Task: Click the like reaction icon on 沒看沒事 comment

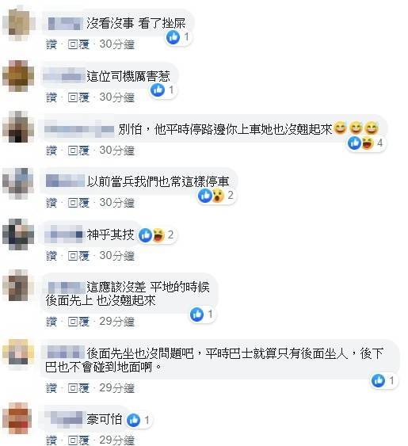Action: [x=173, y=37]
